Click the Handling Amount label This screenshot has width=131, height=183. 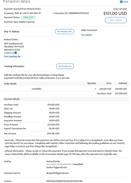click(x=12, y=116)
